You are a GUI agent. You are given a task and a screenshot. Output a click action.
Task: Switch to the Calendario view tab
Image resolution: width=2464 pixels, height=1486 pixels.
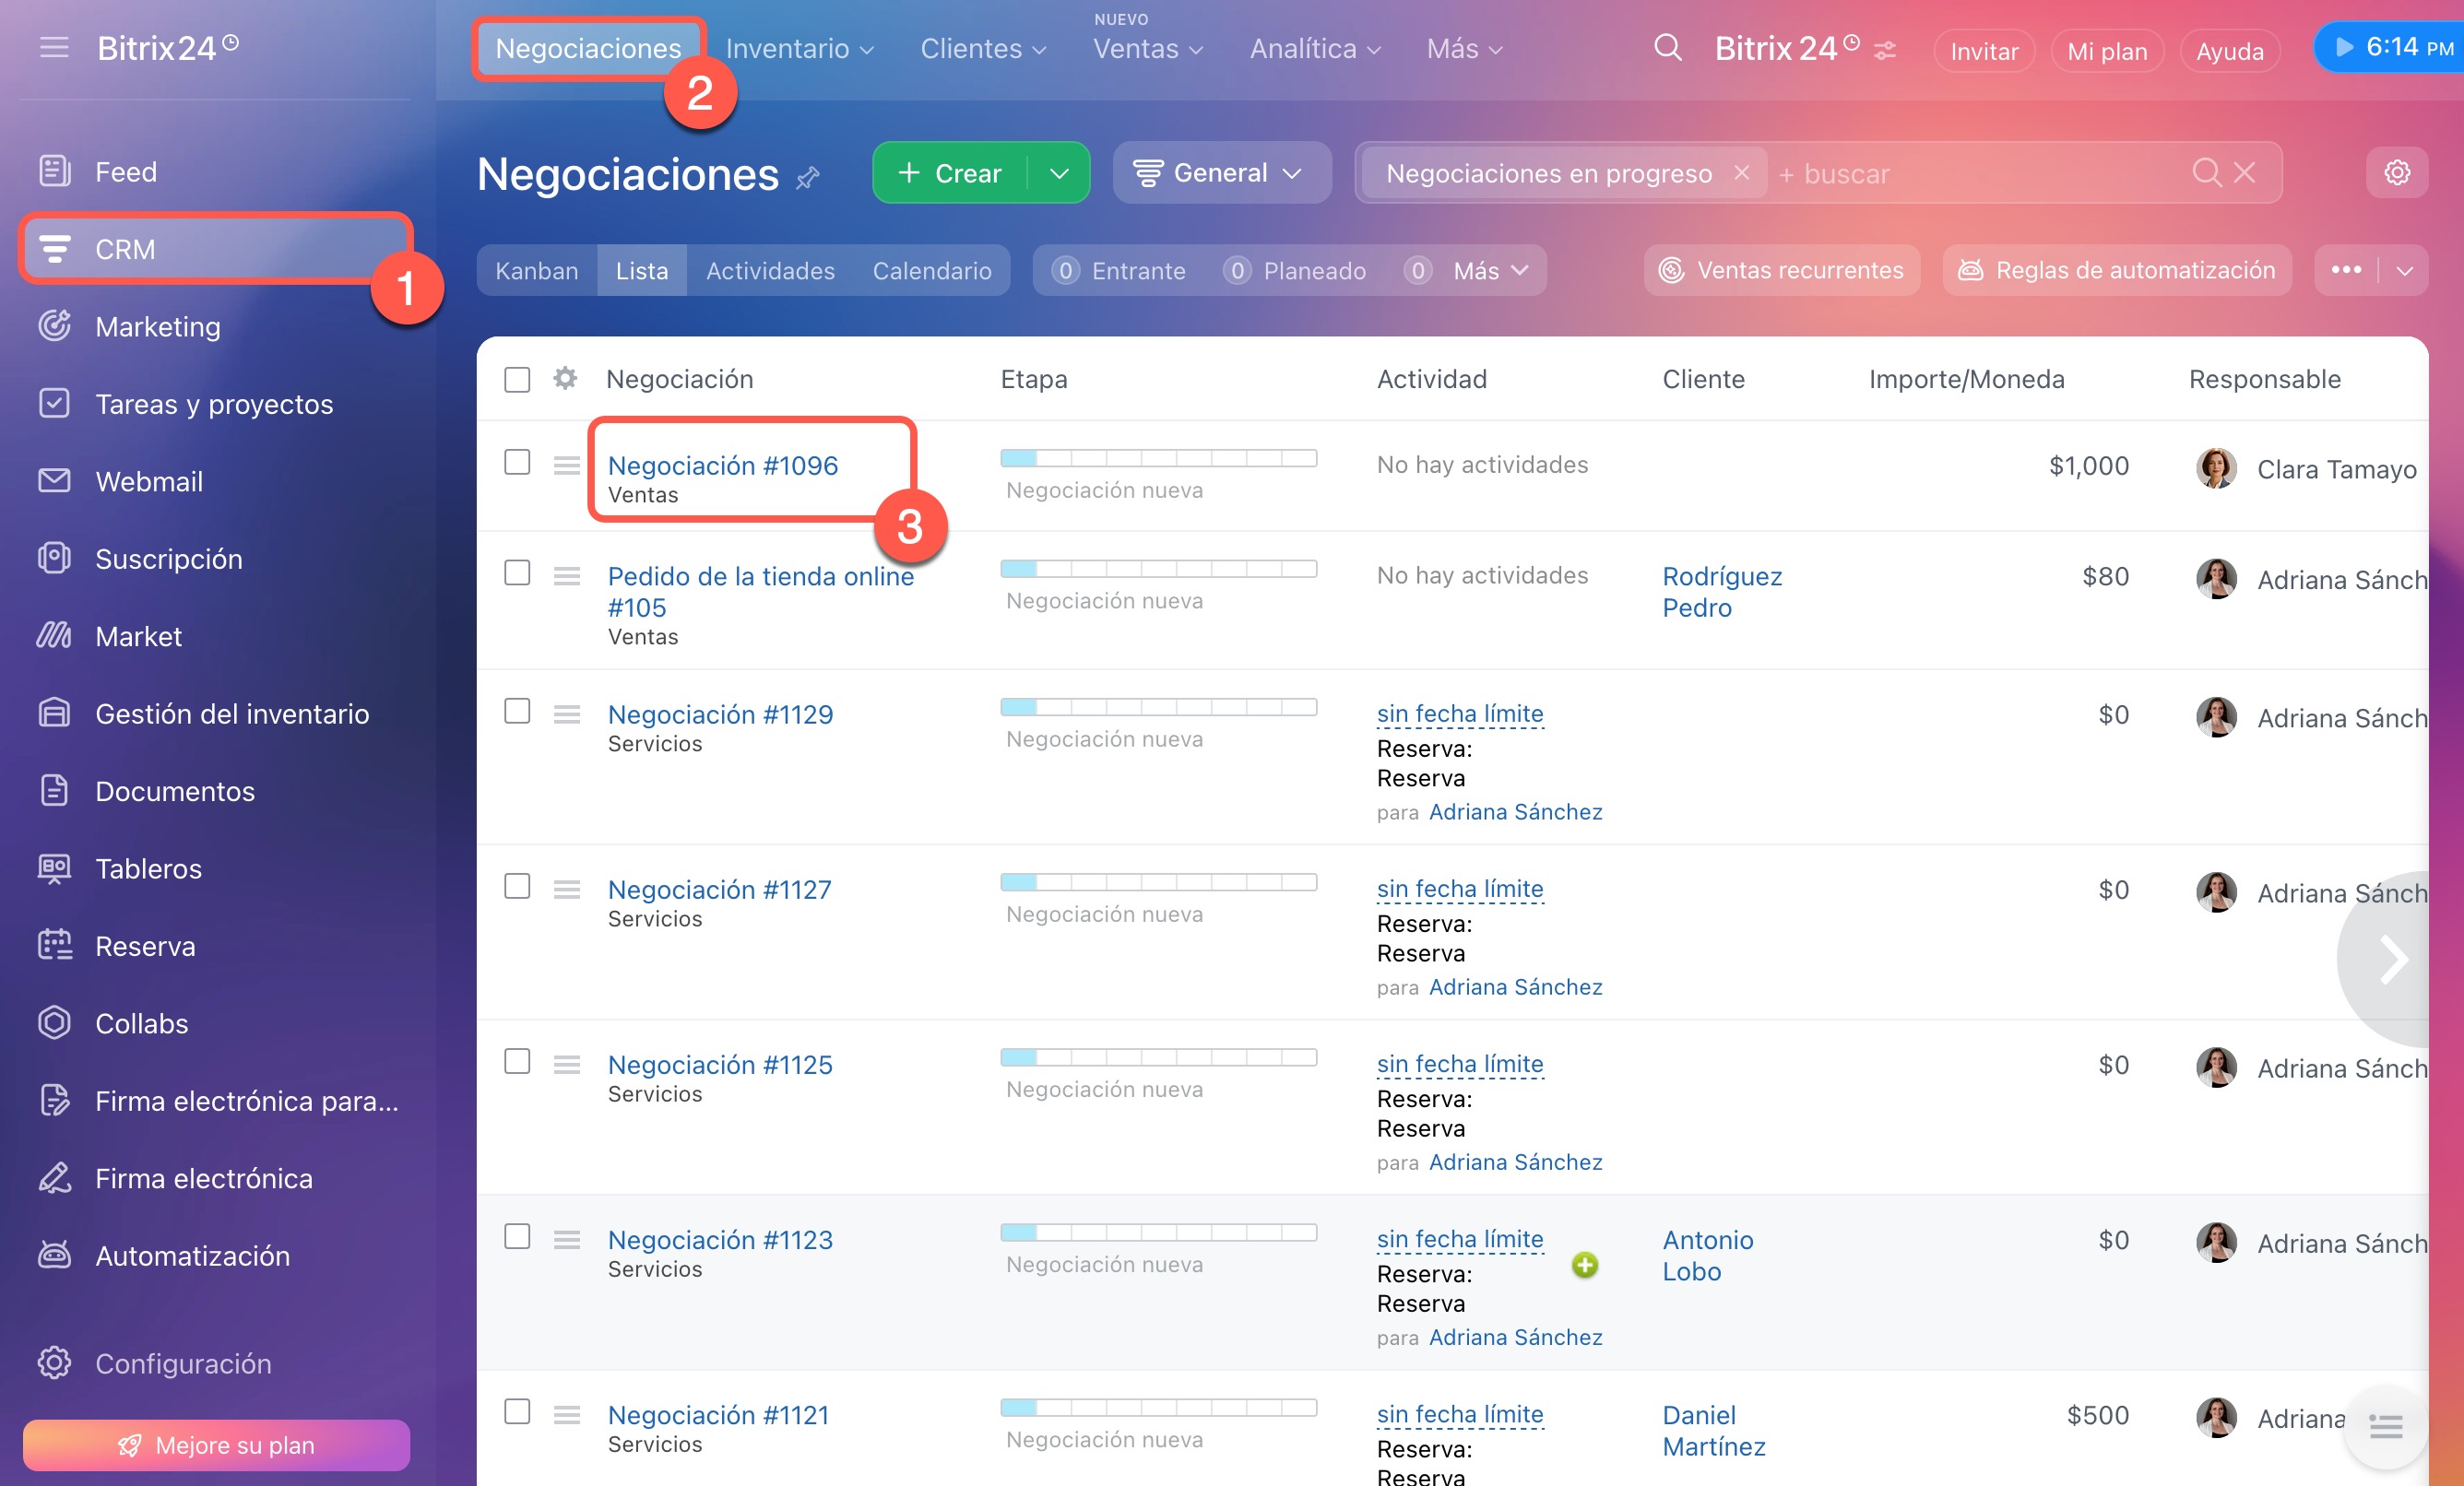pos(931,271)
